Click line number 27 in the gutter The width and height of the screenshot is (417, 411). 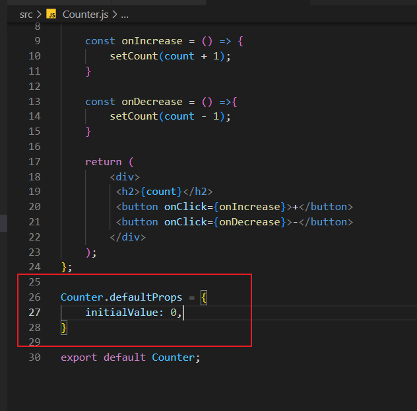[x=34, y=312]
